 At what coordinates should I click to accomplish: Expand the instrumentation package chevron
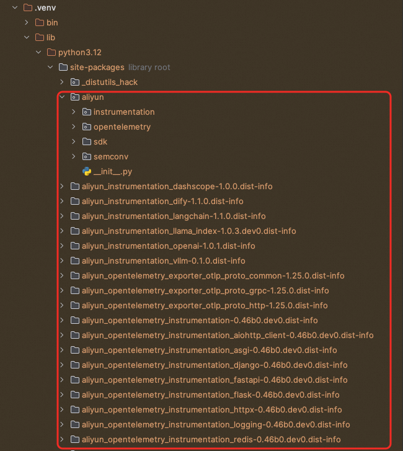tap(74, 112)
